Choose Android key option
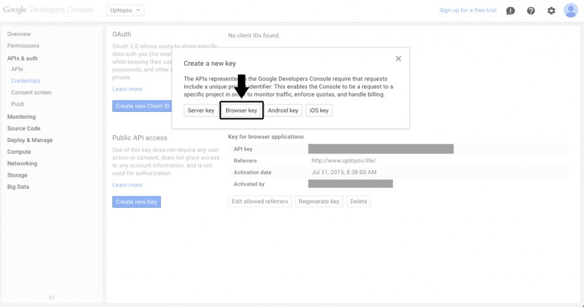584x307 pixels. pos(283,110)
